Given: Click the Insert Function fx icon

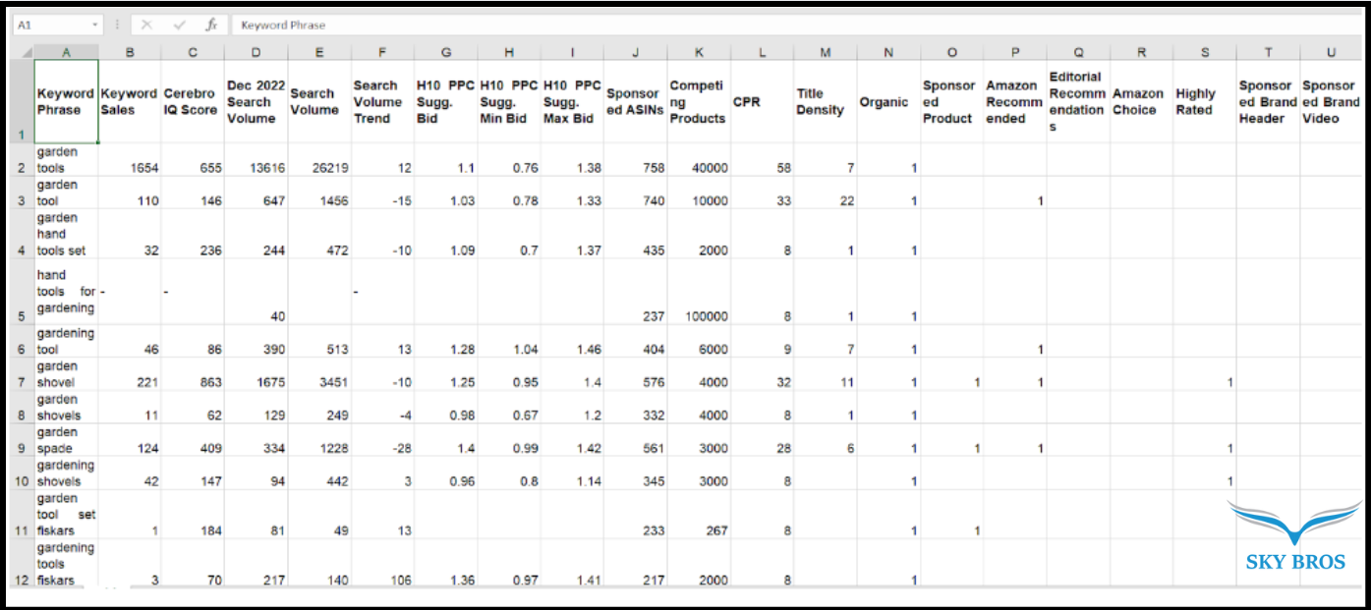Looking at the screenshot, I should click(211, 25).
